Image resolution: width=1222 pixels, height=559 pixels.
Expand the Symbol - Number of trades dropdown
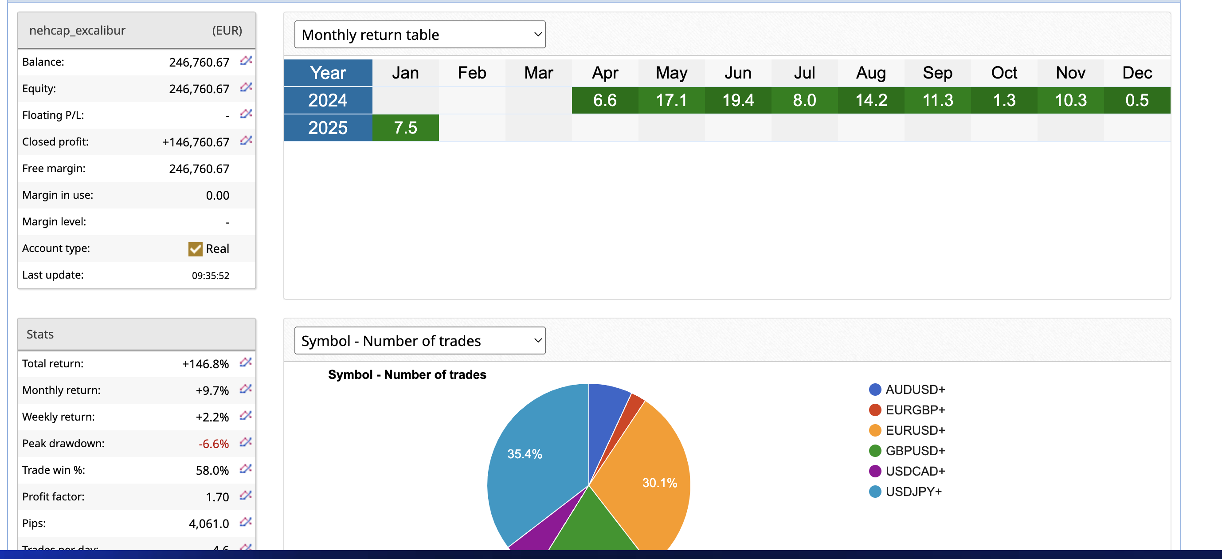419,341
